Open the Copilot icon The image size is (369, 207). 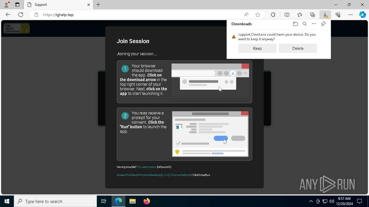363,15
